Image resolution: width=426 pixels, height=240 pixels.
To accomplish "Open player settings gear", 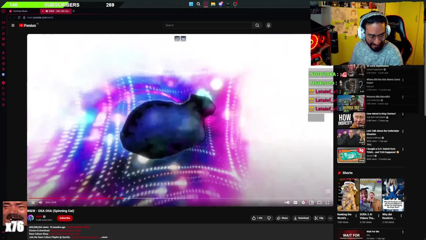I will click(303, 202).
